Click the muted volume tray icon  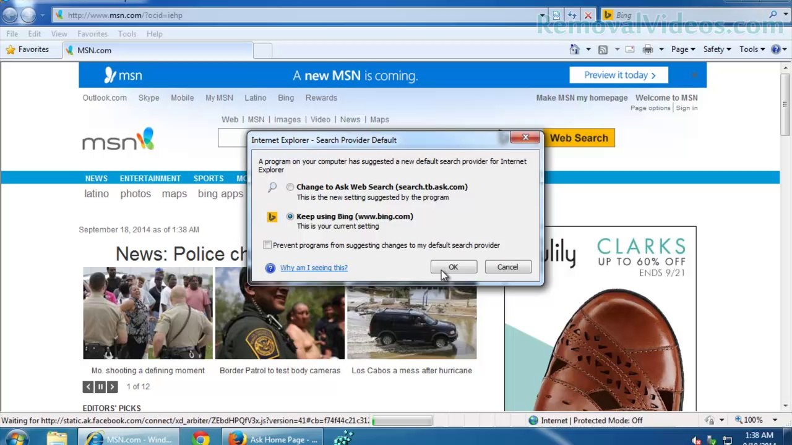[x=697, y=440]
